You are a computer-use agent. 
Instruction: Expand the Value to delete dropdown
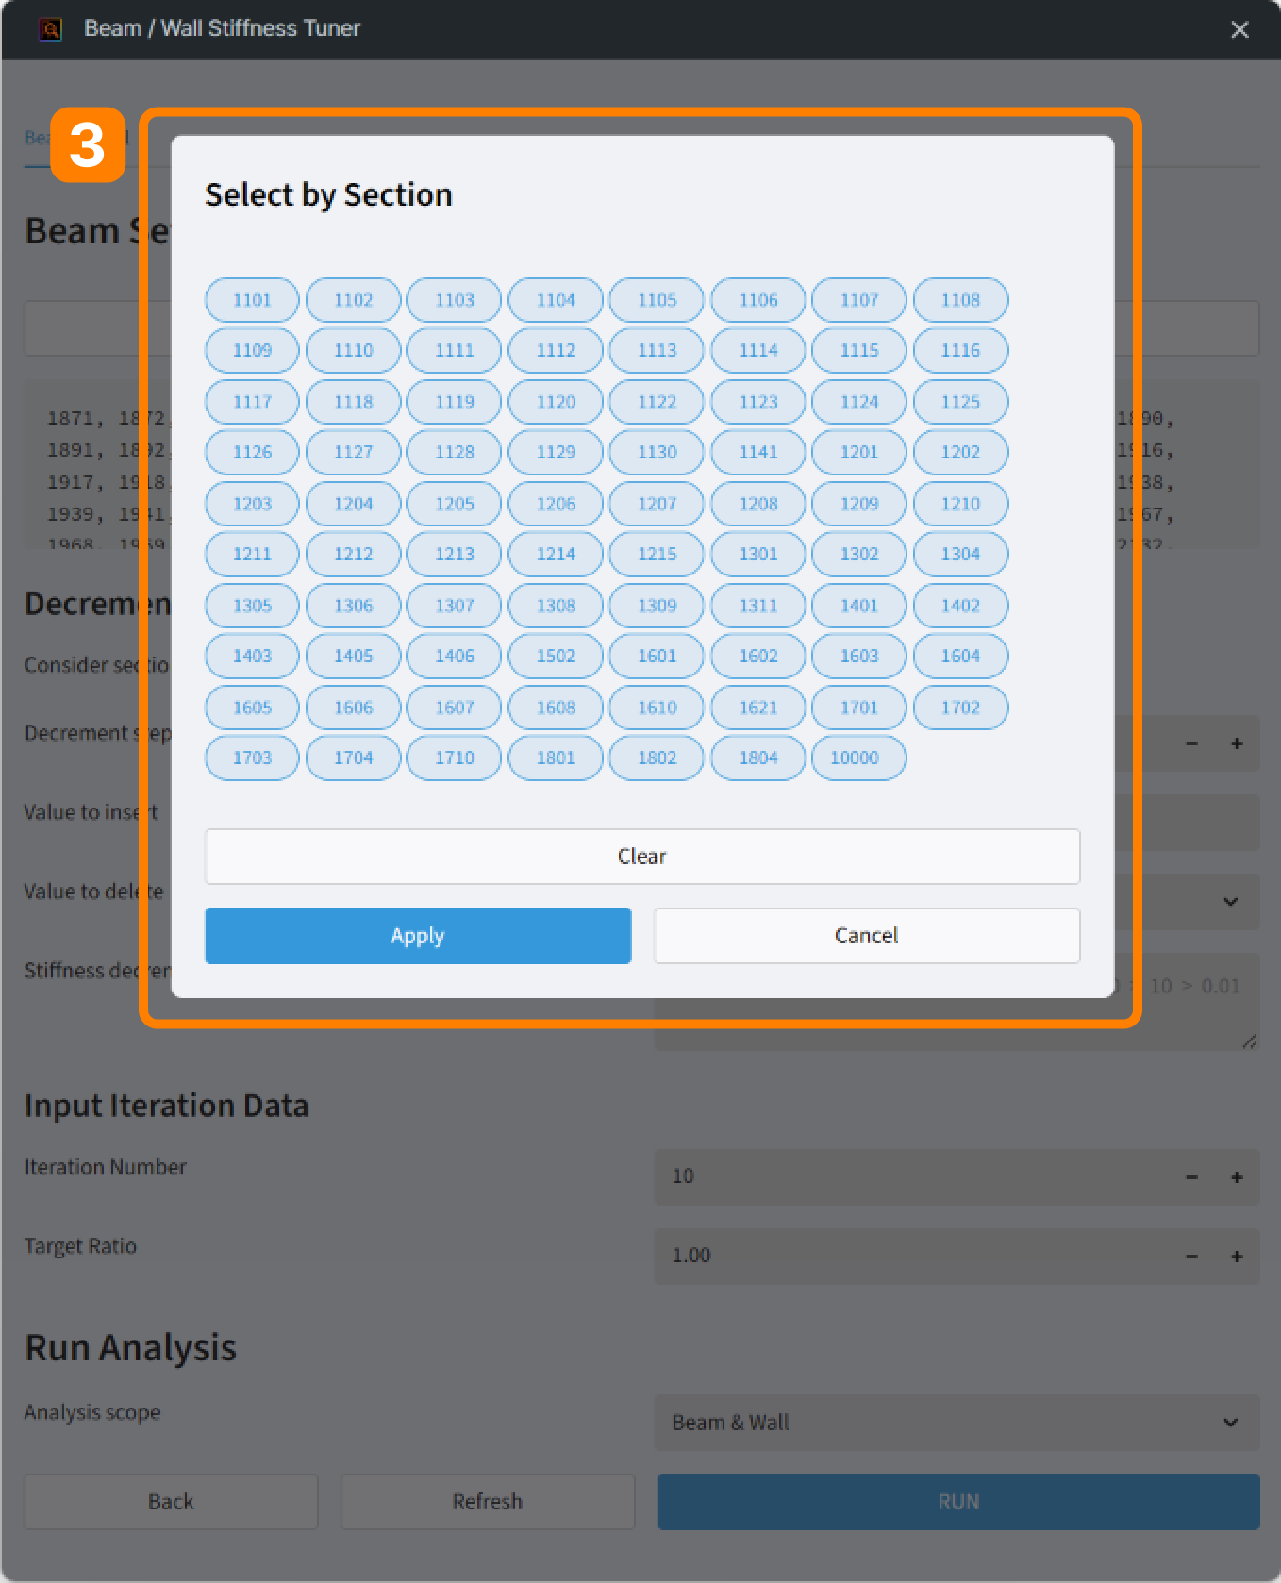click(1230, 902)
